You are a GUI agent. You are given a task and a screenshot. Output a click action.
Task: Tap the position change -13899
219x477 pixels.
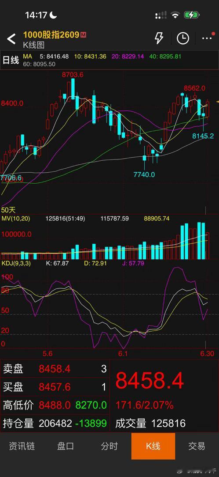pyautogui.click(x=91, y=423)
